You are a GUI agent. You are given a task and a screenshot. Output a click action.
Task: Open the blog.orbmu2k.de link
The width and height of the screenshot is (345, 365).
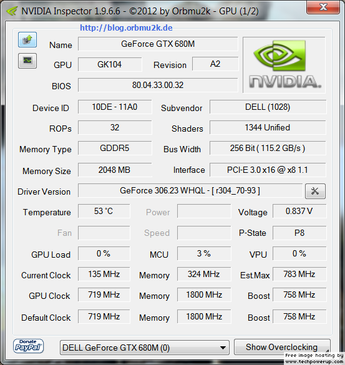click(126, 28)
